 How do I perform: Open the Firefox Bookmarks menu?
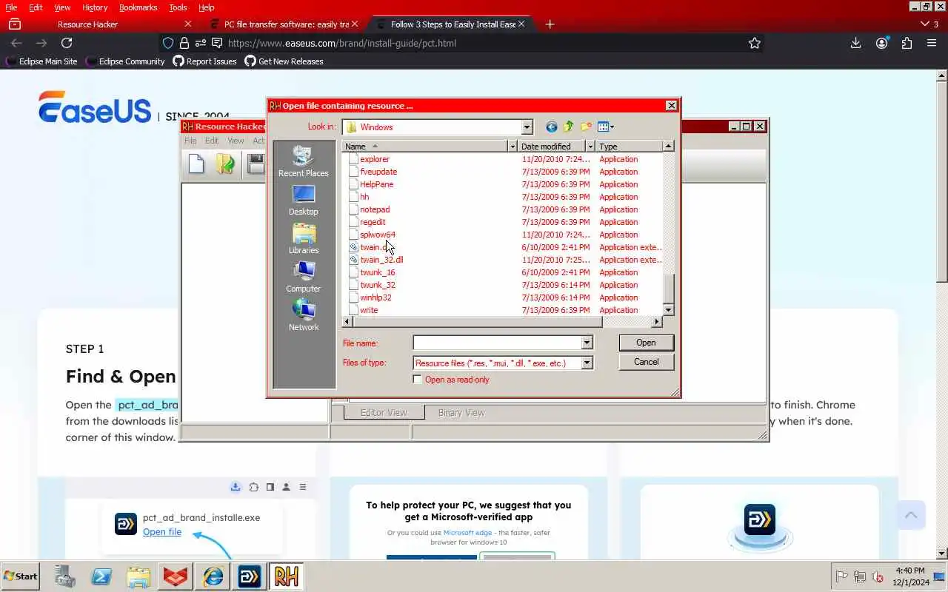click(x=138, y=7)
